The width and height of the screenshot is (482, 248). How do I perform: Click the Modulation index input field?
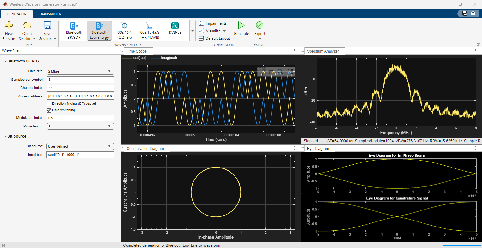(x=80, y=118)
